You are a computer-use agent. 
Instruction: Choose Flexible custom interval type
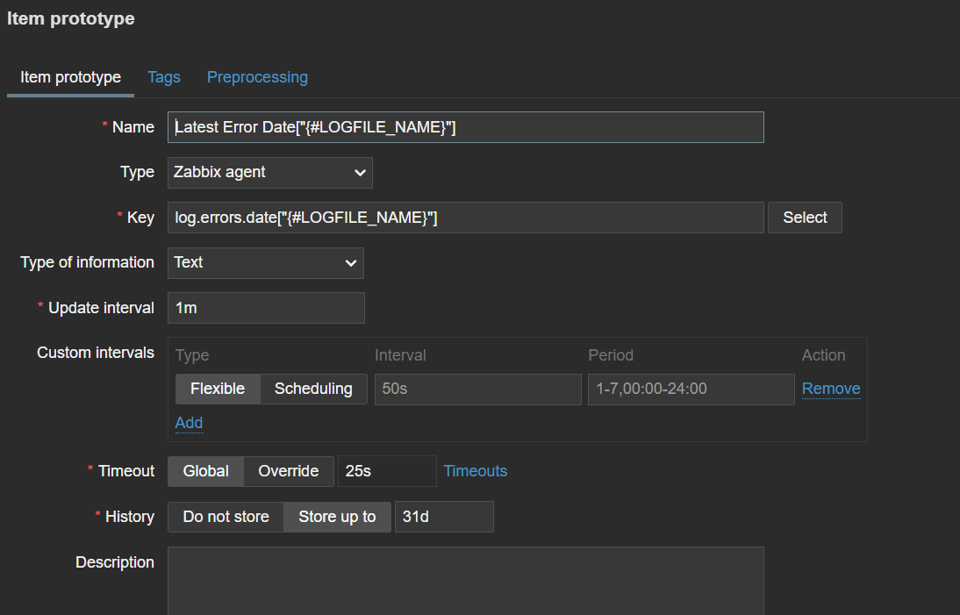pyautogui.click(x=218, y=390)
